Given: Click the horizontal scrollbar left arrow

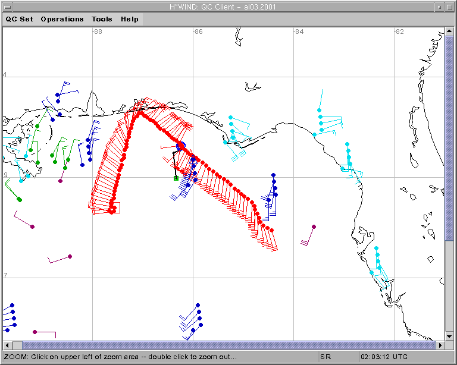Looking at the screenshot, I should coord(7,345).
